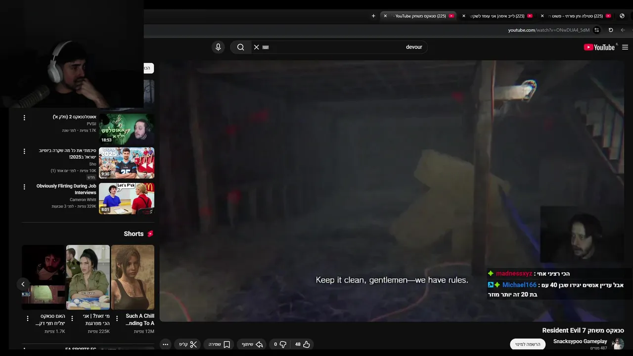The image size is (633, 356).
Task: Click the 'Cameron Whitt' channel name
Action: pyautogui.click(x=83, y=200)
